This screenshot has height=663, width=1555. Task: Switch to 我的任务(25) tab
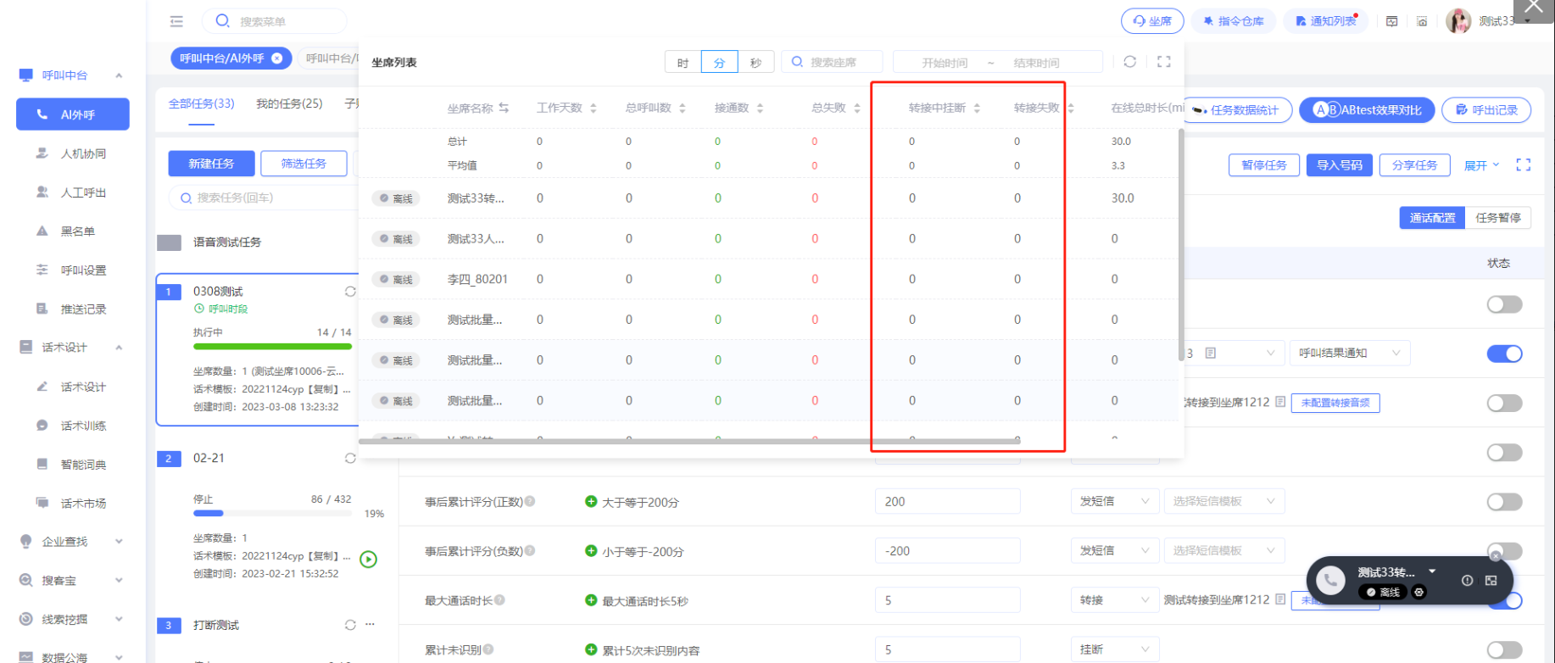click(x=289, y=103)
